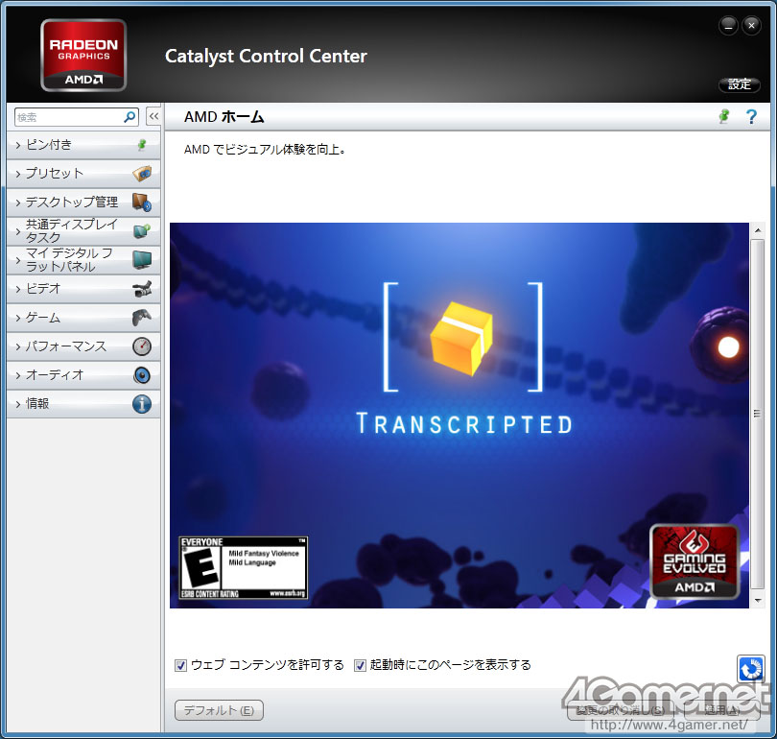Click the Transcripted game banner
Viewport: 777px width, 739px height.
point(459,416)
